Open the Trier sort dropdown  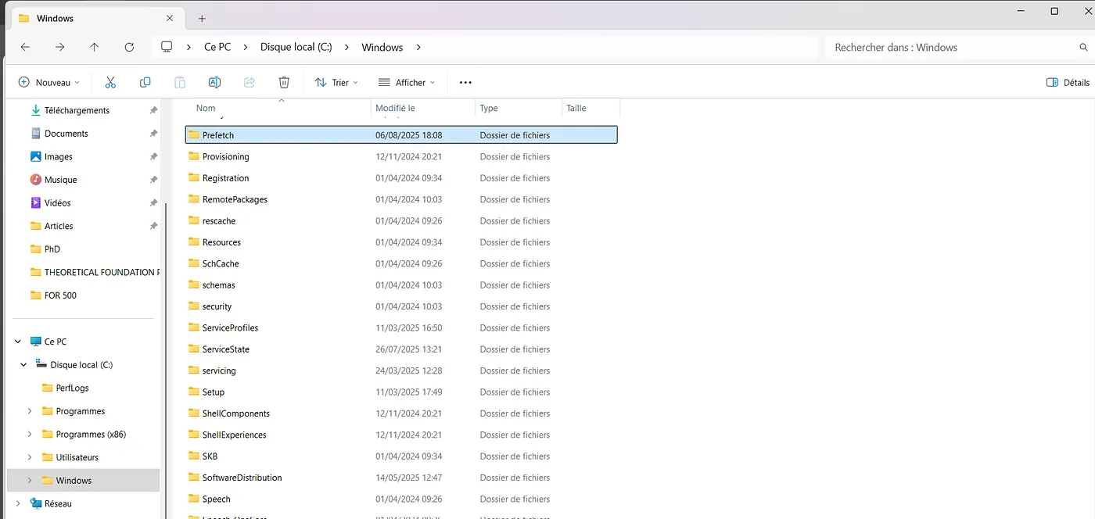tap(336, 82)
